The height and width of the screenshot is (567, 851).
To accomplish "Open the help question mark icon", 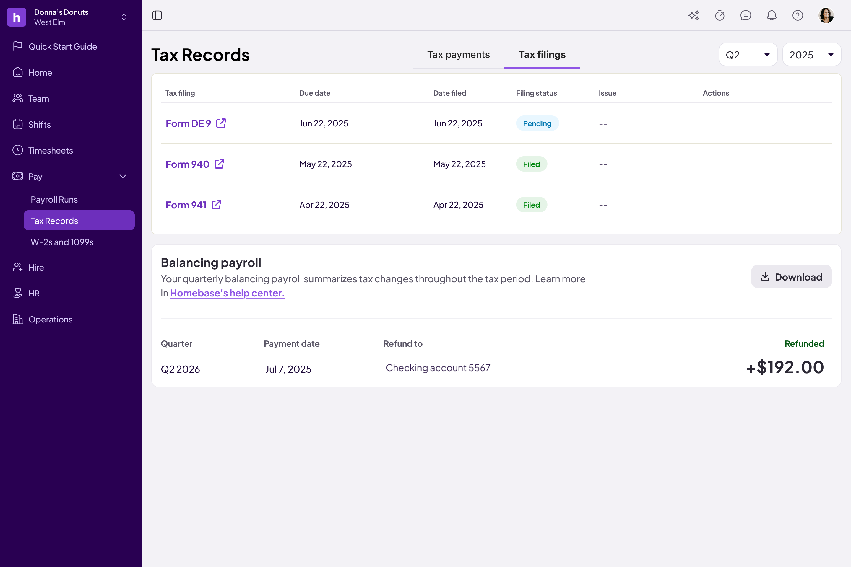I will pyautogui.click(x=798, y=15).
